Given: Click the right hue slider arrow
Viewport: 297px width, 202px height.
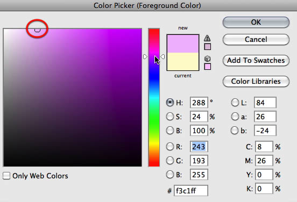Looking at the screenshot, I should 162,57.
